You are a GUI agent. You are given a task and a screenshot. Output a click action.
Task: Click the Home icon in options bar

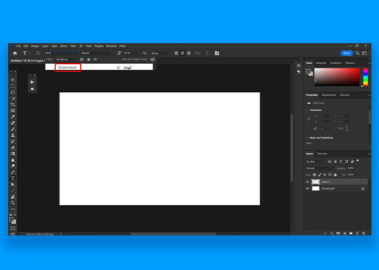(x=15, y=53)
